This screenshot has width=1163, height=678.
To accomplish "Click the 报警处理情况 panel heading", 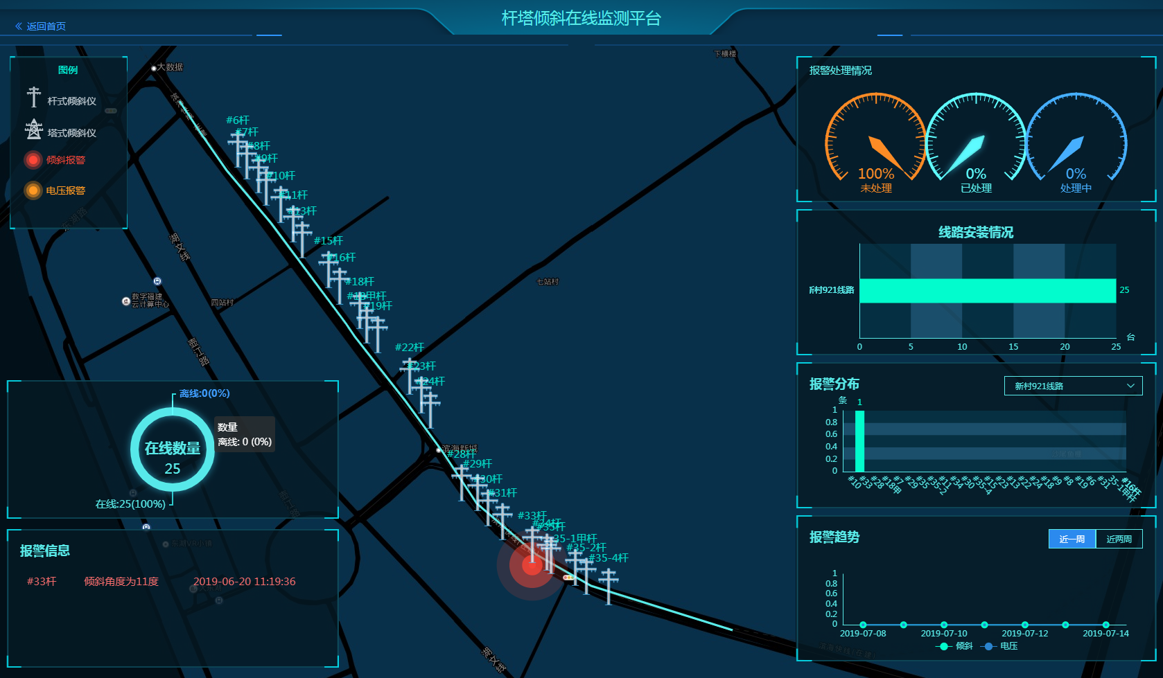I will coord(841,71).
